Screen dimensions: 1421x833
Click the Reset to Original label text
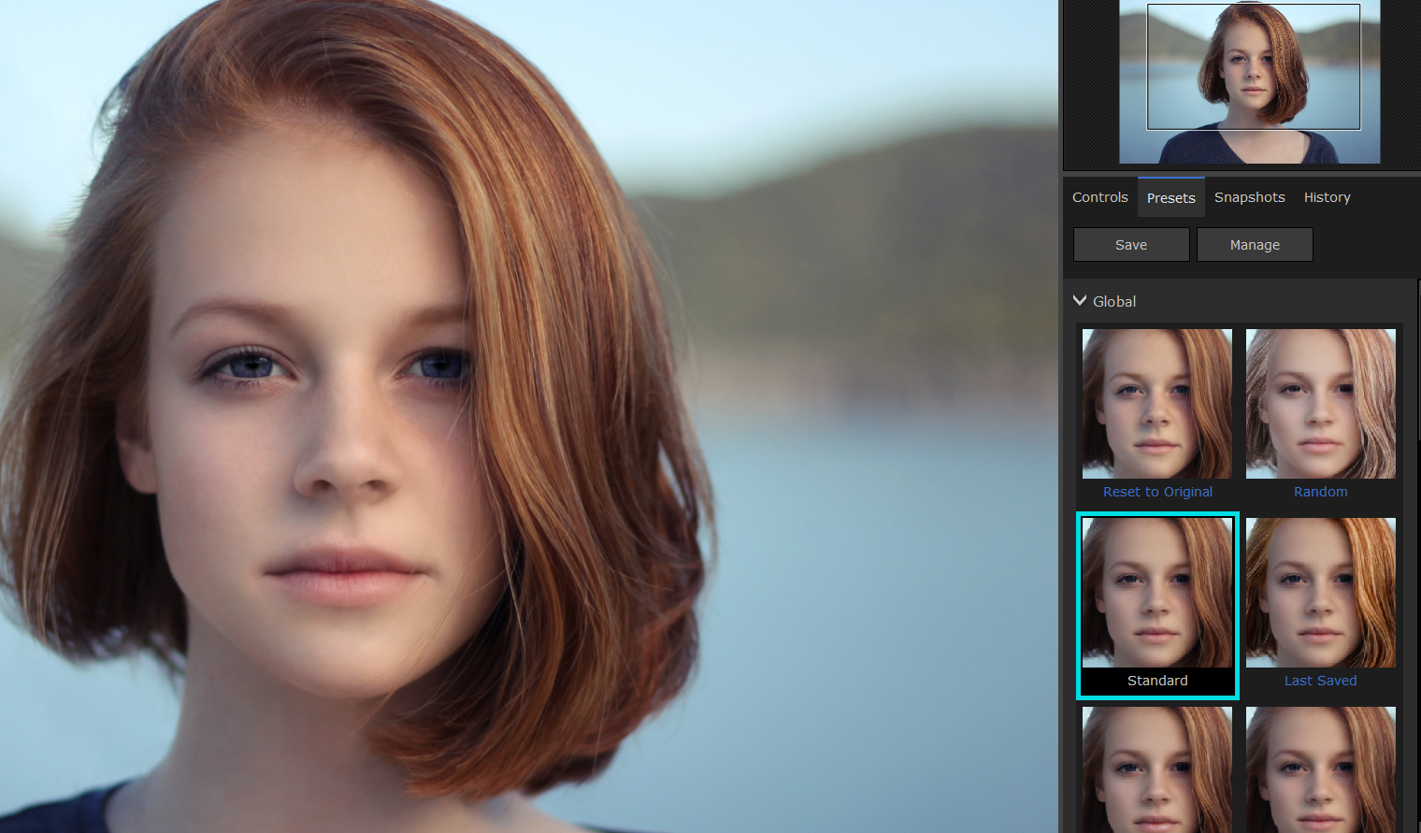coord(1157,492)
